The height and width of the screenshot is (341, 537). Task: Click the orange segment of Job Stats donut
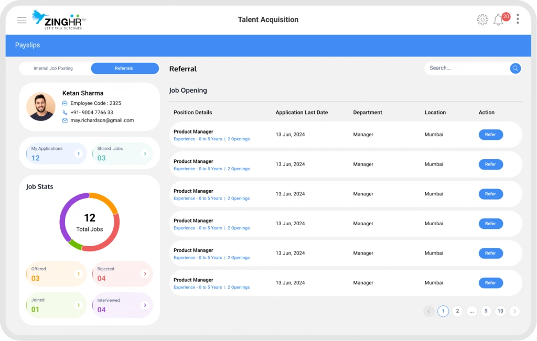(106, 200)
